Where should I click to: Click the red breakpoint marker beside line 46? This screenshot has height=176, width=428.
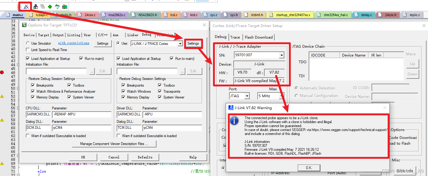pyautogui.click(x=2, y=72)
